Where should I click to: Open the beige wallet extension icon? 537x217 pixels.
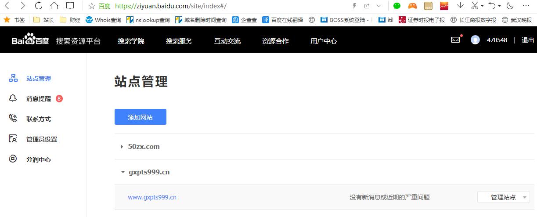tap(429, 6)
